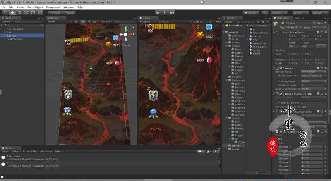This screenshot has height=181, width=331.
Task: Click the Step frame button
Action: click(172, 13)
